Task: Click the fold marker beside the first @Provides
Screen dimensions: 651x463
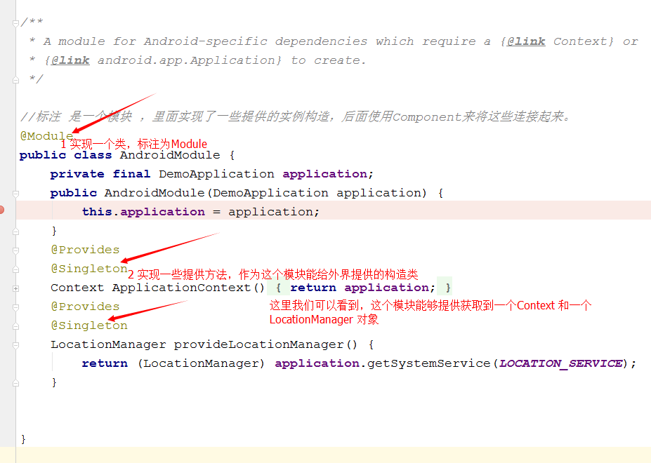Action: pyautogui.click(x=15, y=250)
